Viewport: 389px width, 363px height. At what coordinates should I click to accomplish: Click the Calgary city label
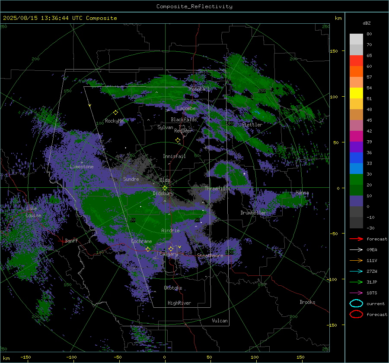(169, 254)
